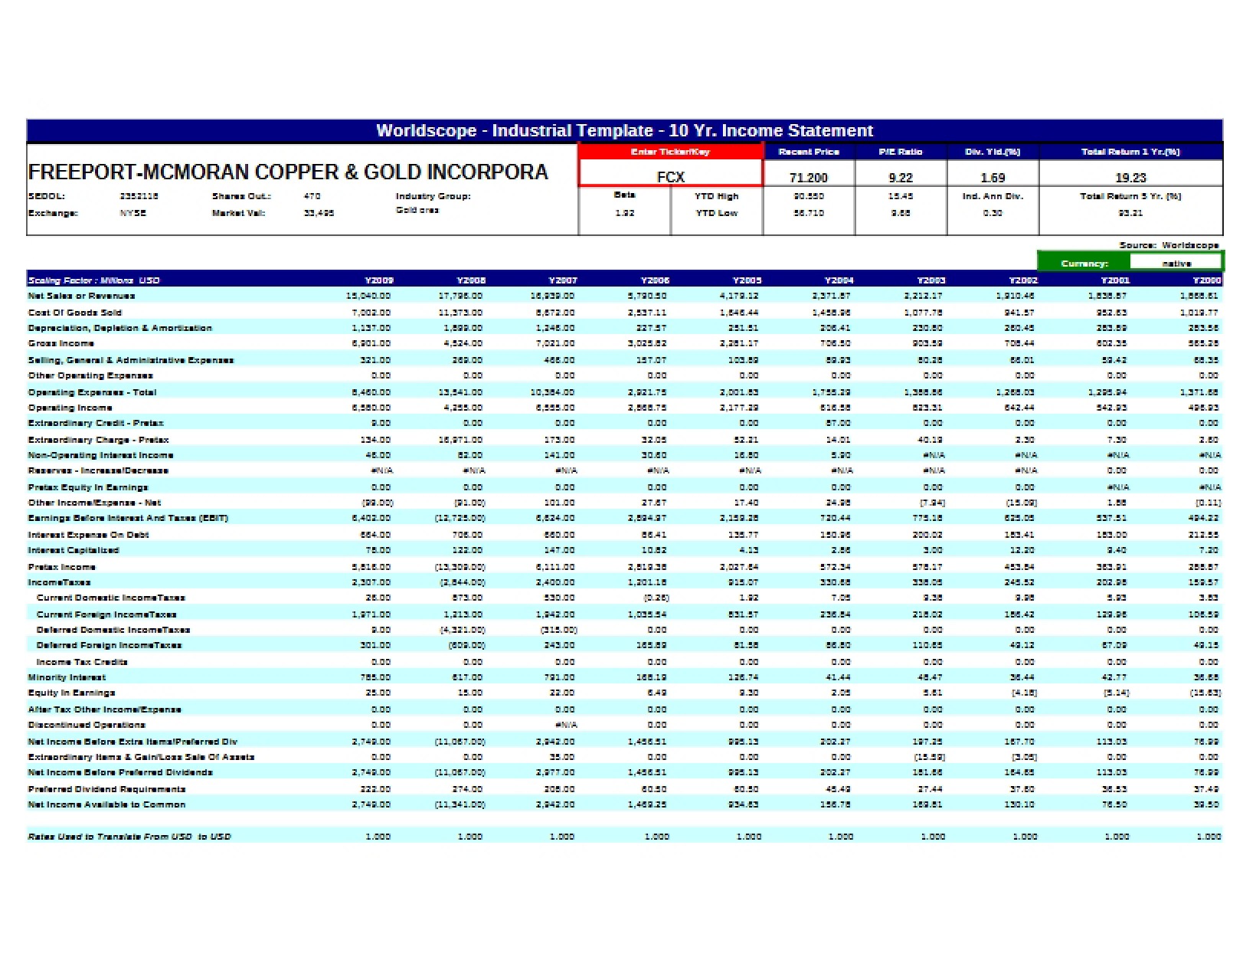Image resolution: width=1256 pixels, height=973 pixels.
Task: Select the 'Pretax Income' row label
Action: point(62,567)
